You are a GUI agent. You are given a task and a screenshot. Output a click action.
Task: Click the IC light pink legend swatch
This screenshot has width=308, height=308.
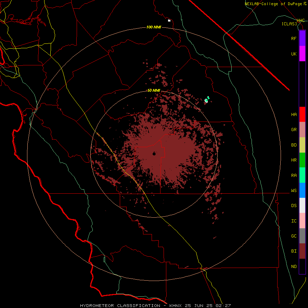(x=302, y=221)
